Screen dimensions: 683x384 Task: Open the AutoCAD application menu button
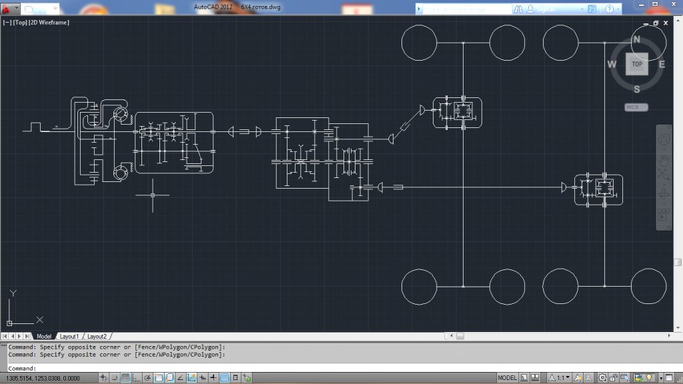click(8, 9)
